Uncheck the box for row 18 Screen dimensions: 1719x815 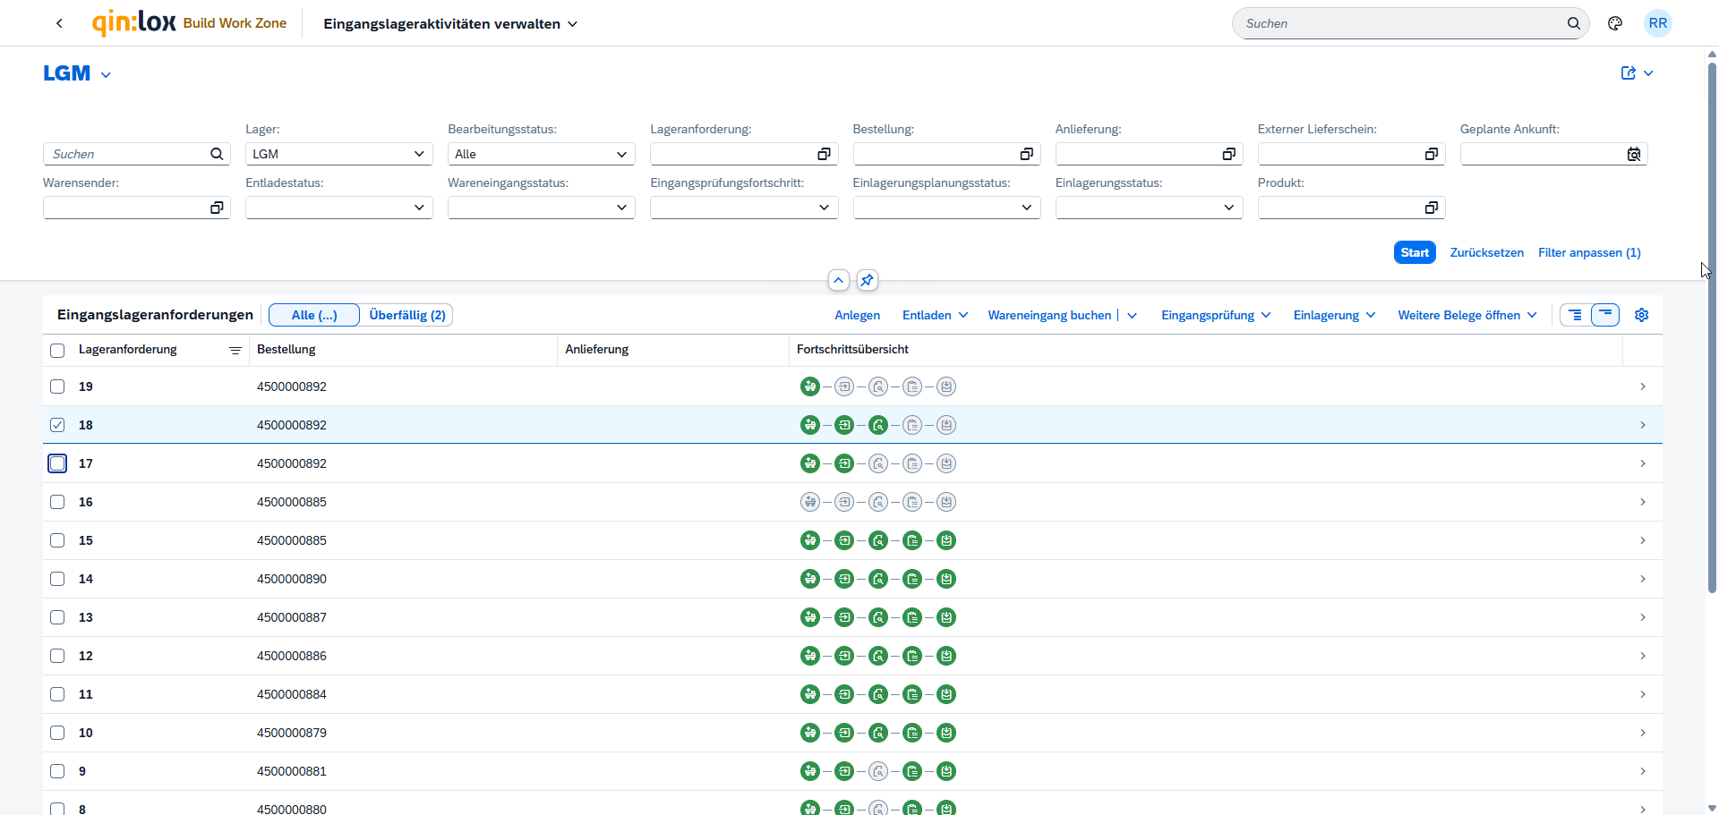click(57, 425)
